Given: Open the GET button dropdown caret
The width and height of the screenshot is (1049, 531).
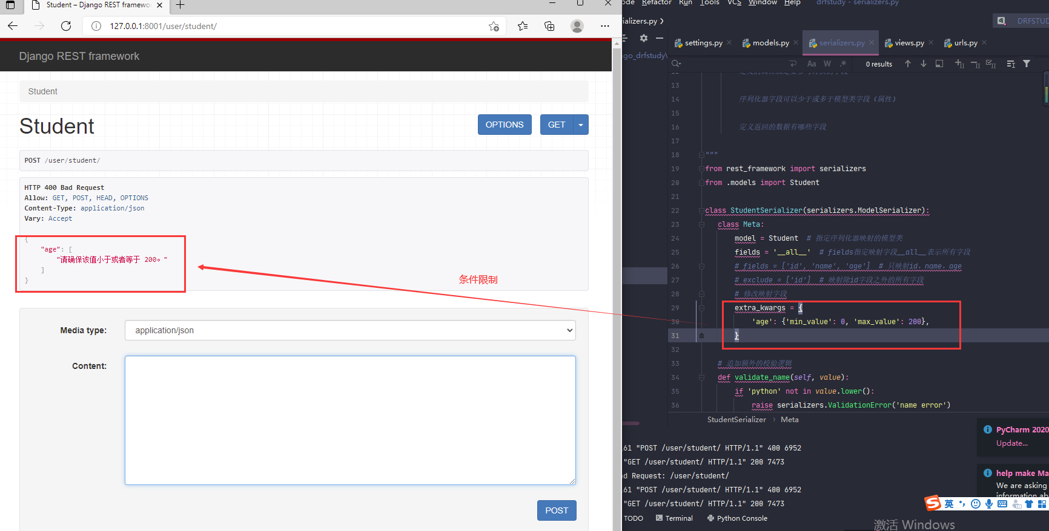Looking at the screenshot, I should (581, 125).
